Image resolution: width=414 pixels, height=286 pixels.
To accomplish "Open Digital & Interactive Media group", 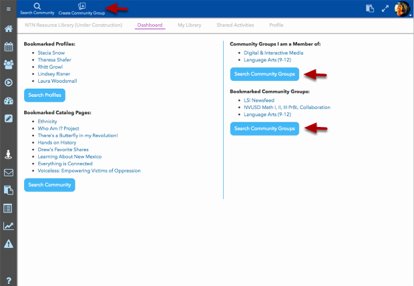I will click(273, 53).
